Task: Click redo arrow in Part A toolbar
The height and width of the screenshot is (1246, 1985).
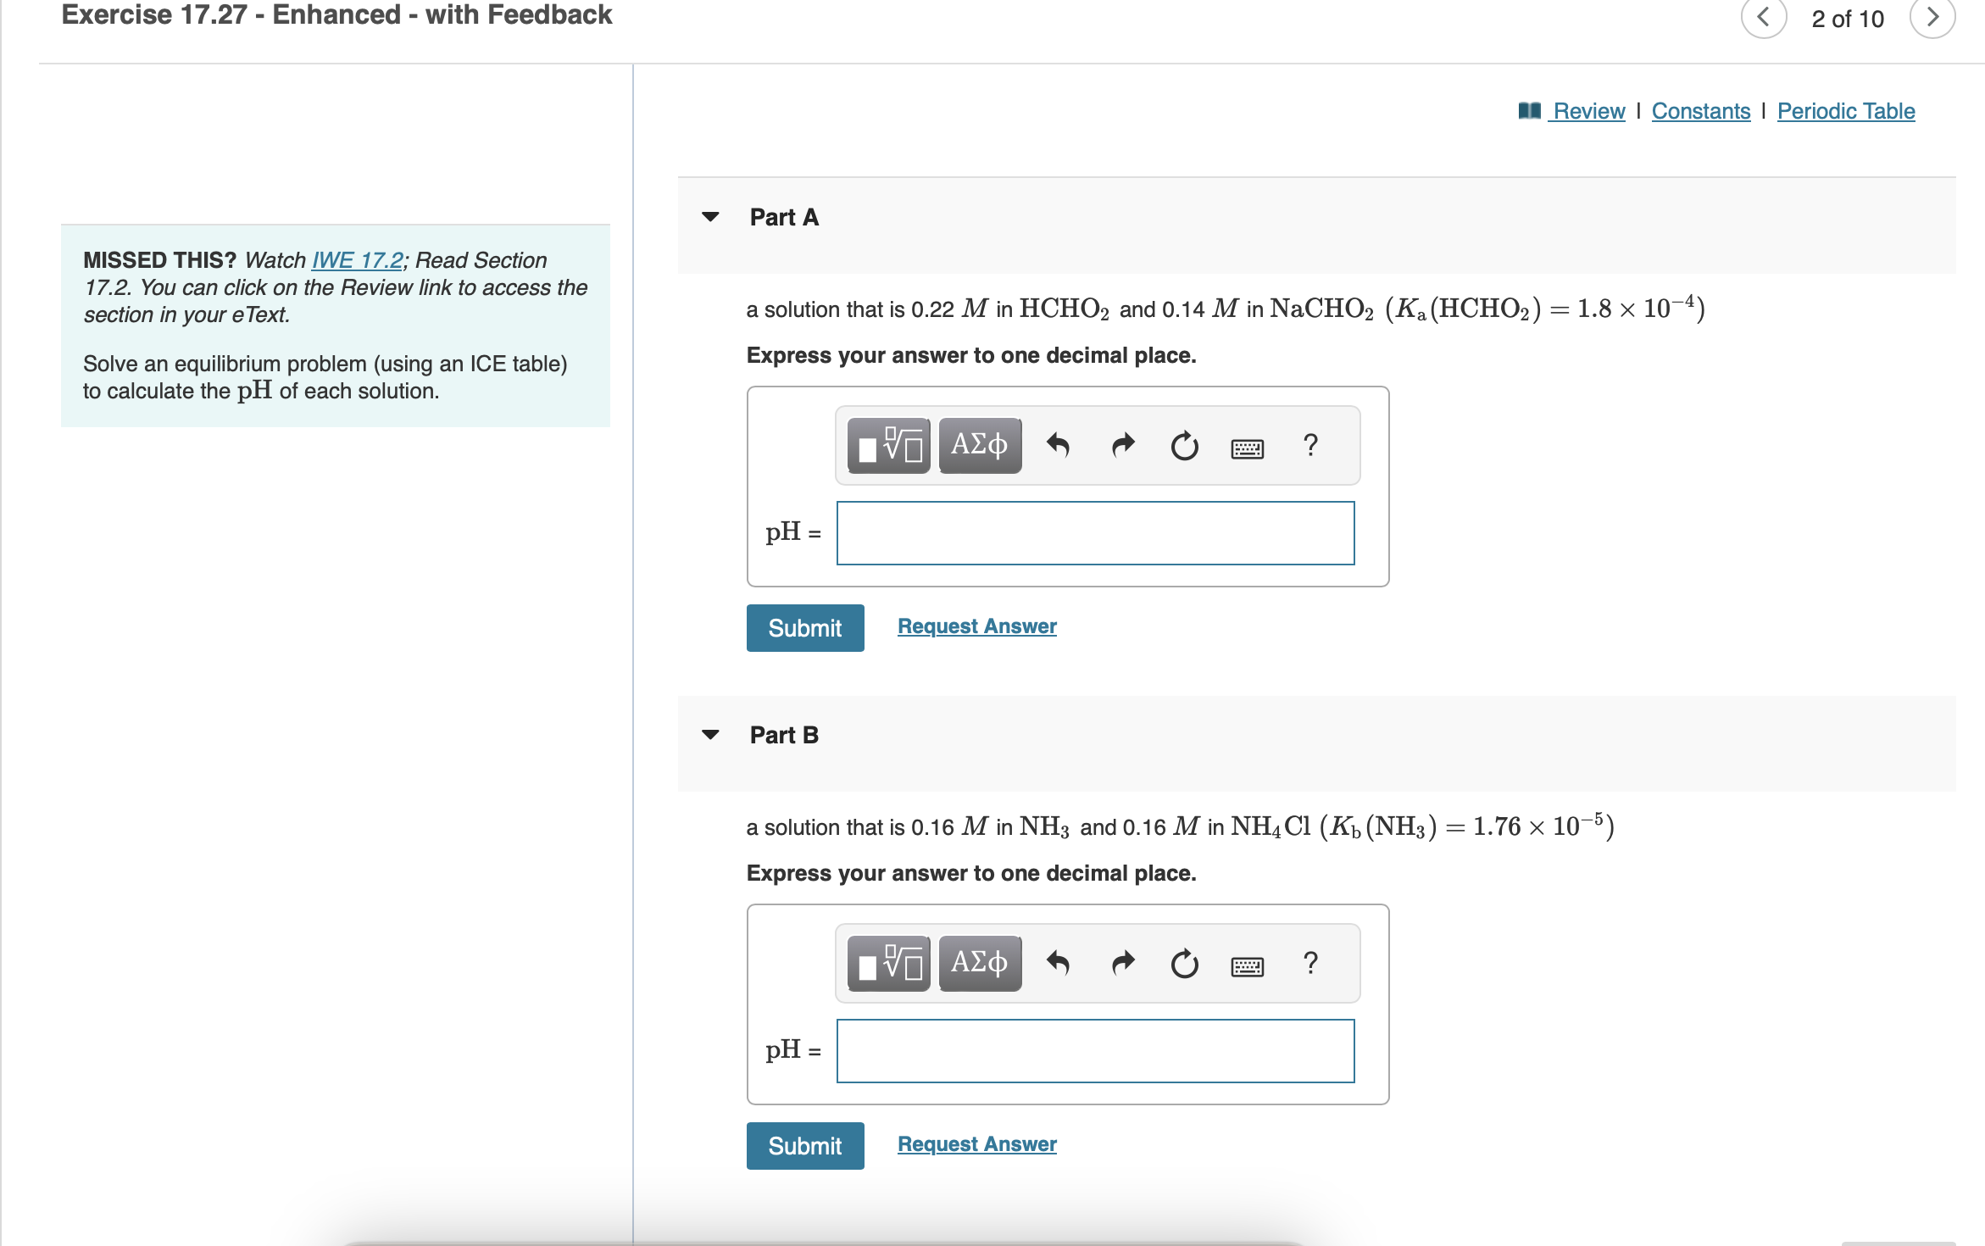Action: [x=1122, y=446]
